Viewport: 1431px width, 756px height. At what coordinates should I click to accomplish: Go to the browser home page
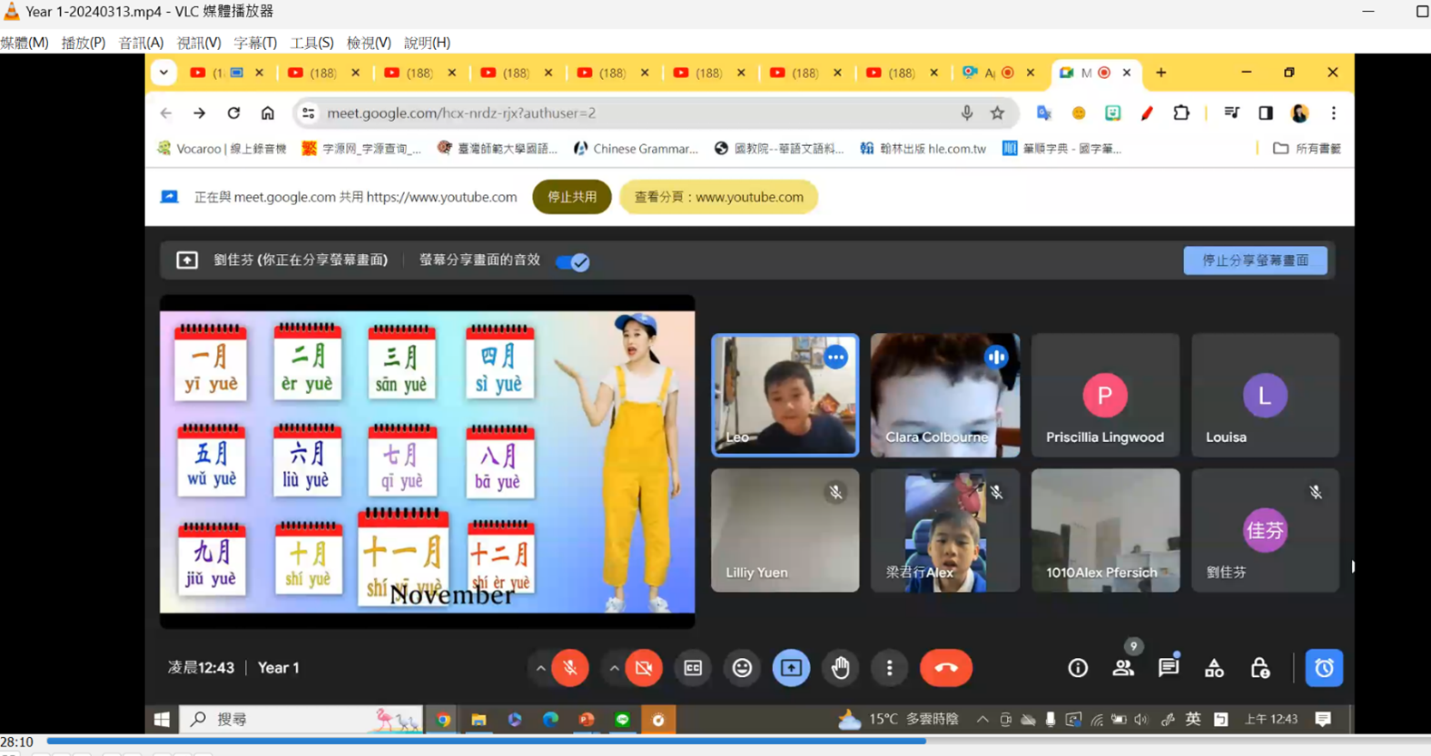pos(267,113)
